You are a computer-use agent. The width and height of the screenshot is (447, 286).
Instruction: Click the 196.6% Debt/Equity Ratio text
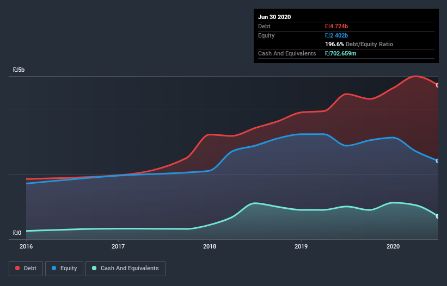[359, 44]
